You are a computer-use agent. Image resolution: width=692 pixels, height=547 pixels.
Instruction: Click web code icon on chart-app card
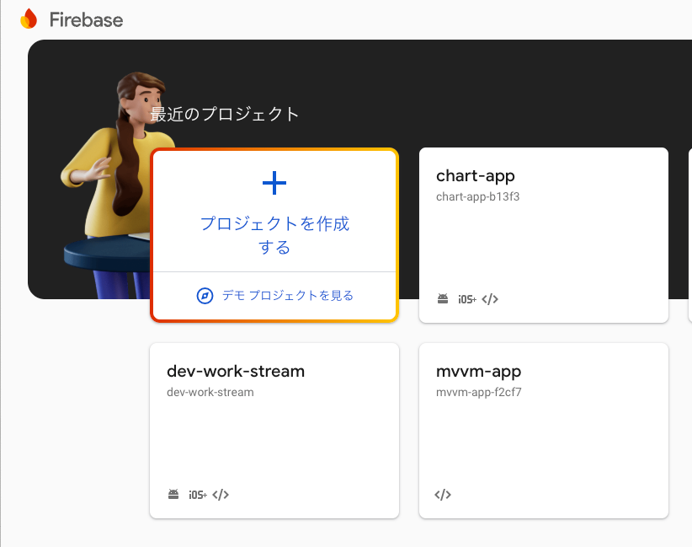point(490,299)
